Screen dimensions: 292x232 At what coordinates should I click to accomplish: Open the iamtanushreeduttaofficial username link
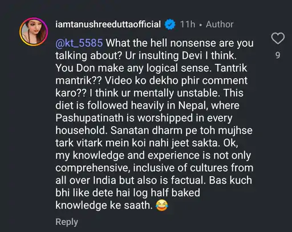108,25
